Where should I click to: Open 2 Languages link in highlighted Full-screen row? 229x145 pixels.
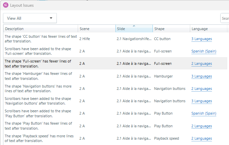pos(201,63)
